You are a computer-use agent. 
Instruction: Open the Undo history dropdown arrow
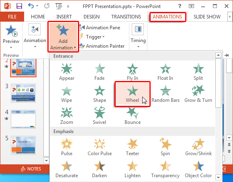(x=37, y=6)
